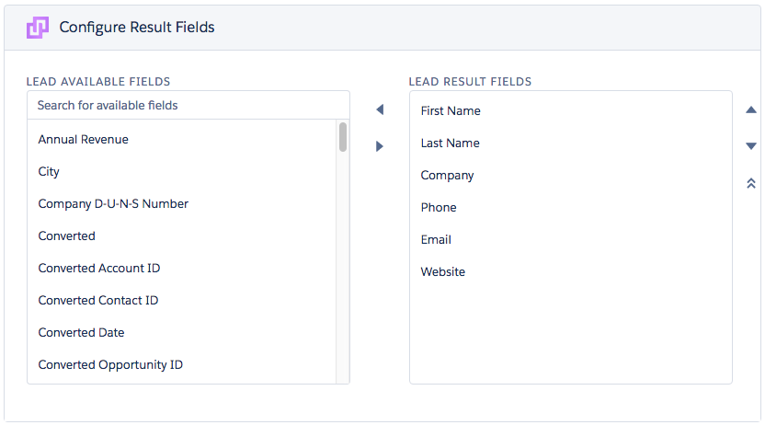The width and height of the screenshot is (765, 425).
Task: Click the purple Configure Result Fields logo
Action: [x=38, y=28]
